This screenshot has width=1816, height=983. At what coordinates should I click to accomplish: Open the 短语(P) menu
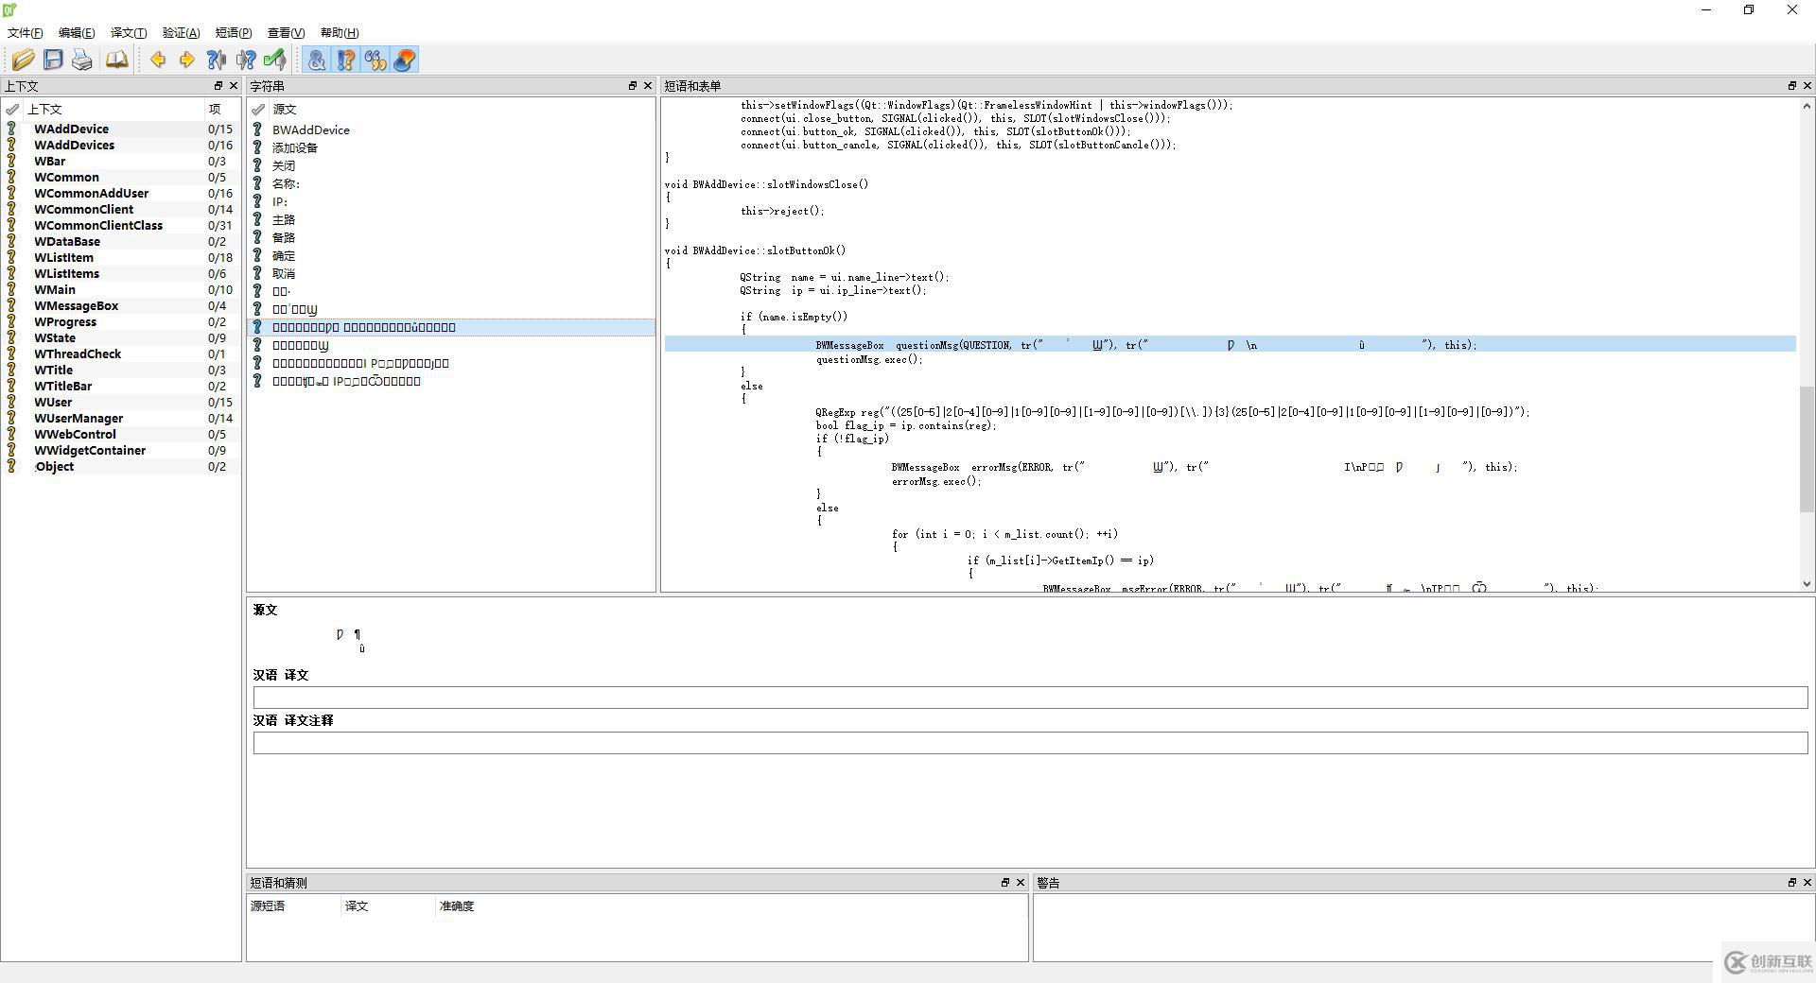tap(234, 33)
